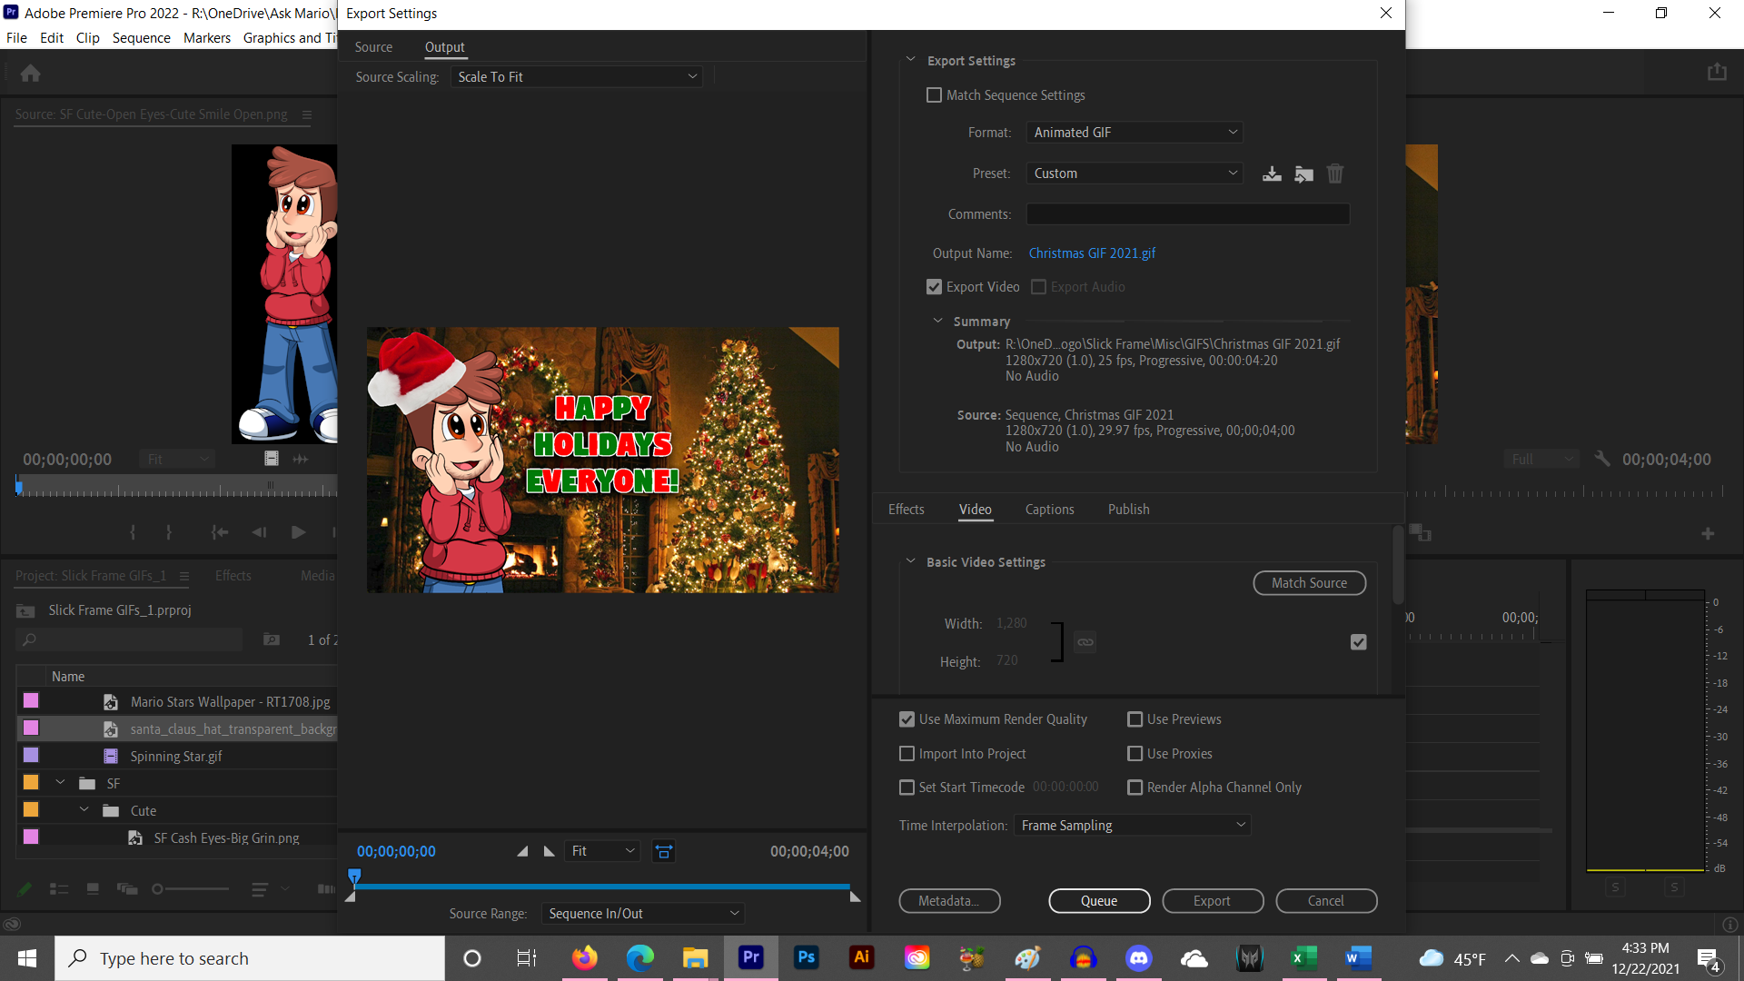The height and width of the screenshot is (981, 1744).
Task: Set an in point in the export preview
Action: 522,851
